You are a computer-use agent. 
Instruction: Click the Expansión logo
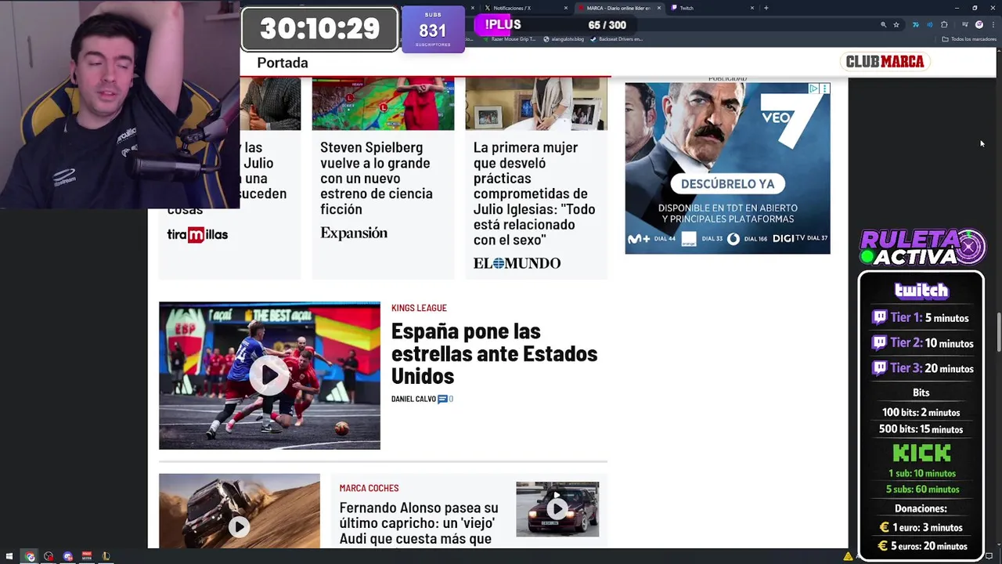coord(354,233)
